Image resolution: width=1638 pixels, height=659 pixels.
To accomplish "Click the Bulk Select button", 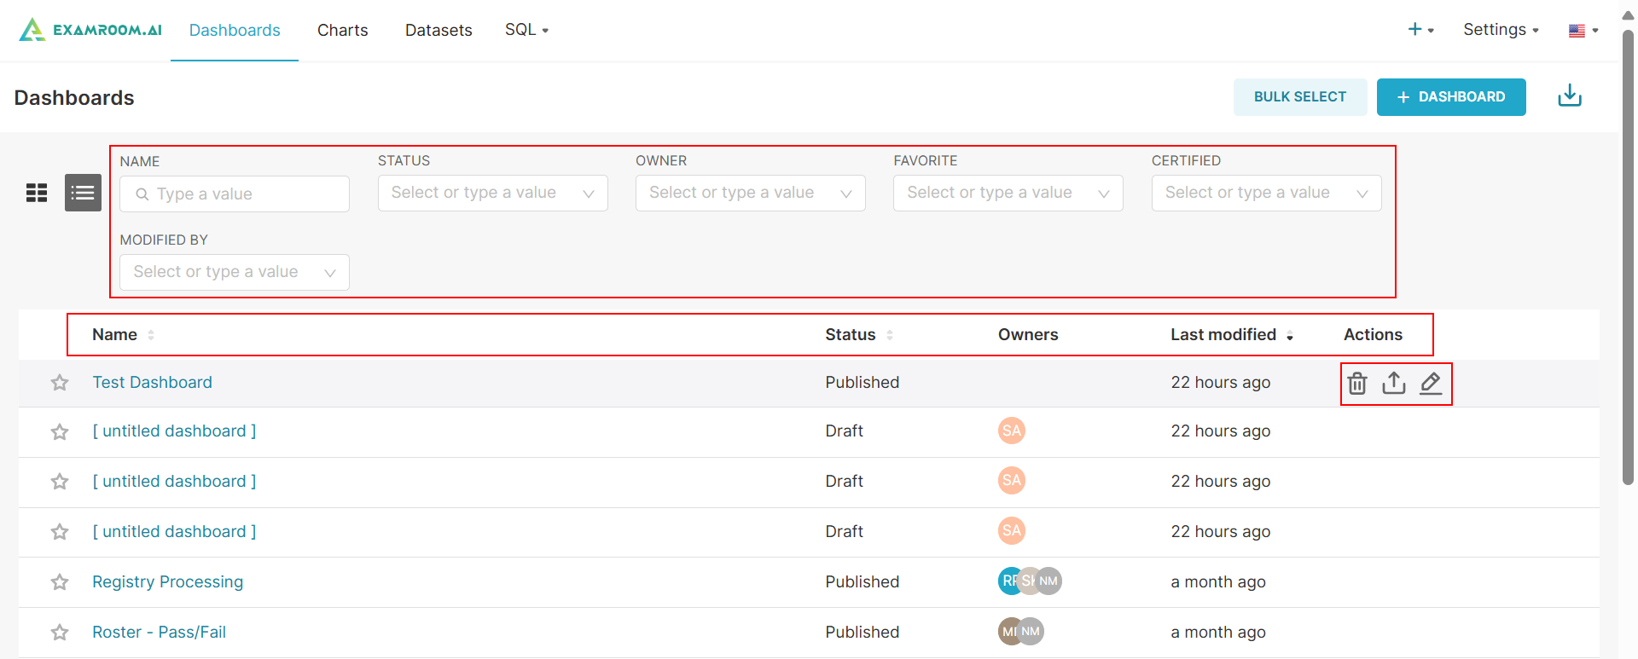I will tap(1300, 97).
